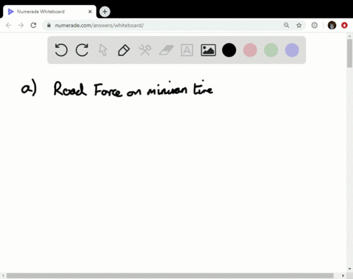Screen dimensions: 353x279
Task: Click the scroll down arrow
Action: tap(349, 269)
